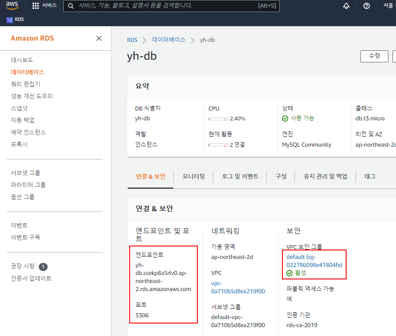Open 이벤트 in the sidebar

coord(19,225)
